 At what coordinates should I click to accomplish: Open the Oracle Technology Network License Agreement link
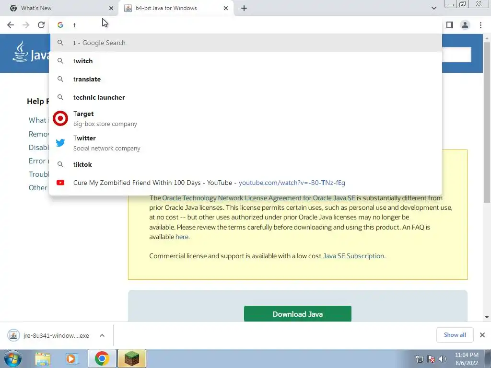[258, 198]
